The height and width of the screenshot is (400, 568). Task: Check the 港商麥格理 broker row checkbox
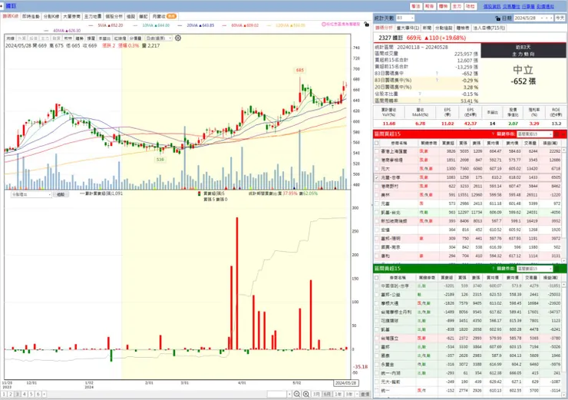click(x=377, y=160)
